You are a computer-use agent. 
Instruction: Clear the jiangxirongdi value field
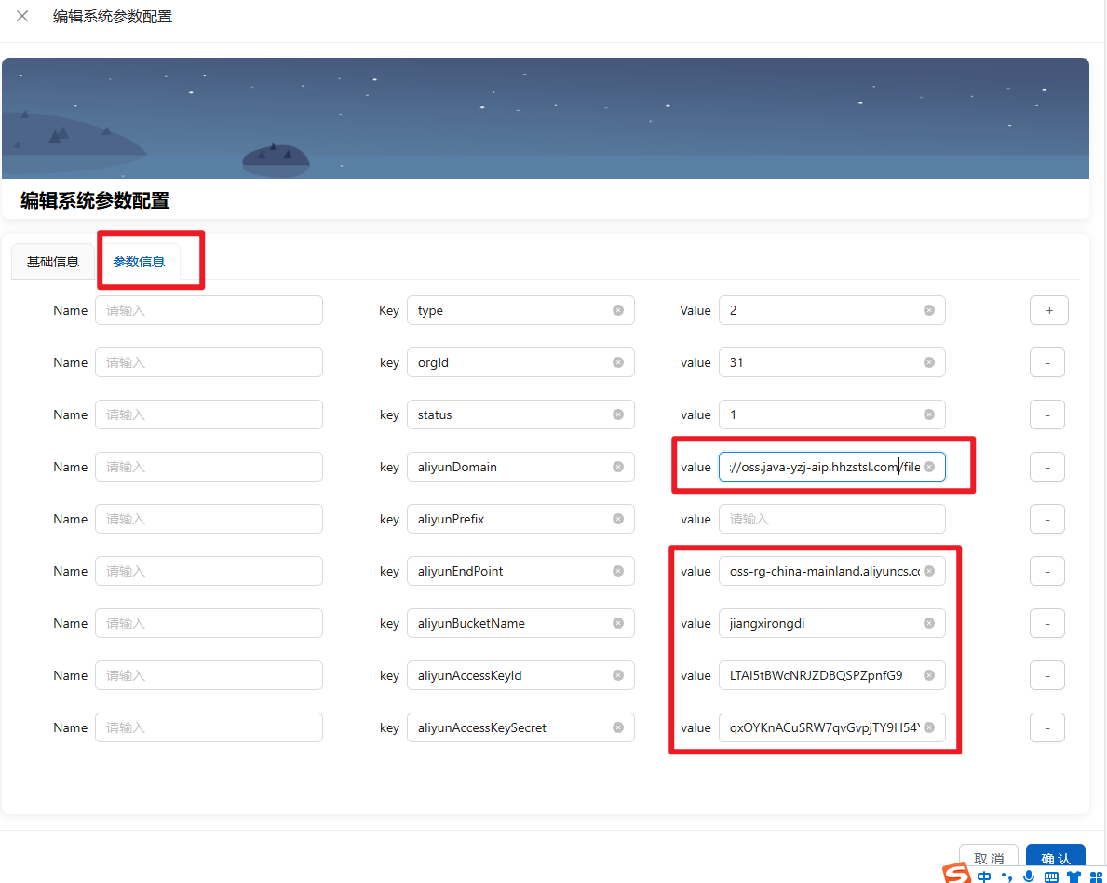click(929, 624)
